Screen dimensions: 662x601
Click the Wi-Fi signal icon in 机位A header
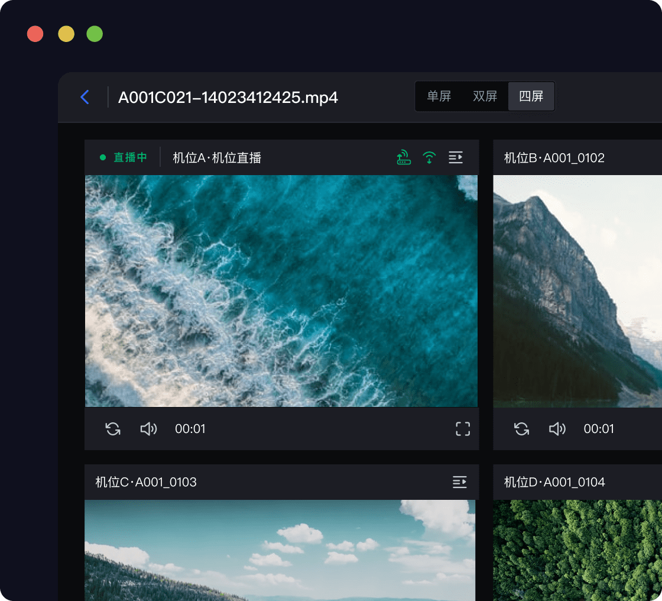(429, 158)
